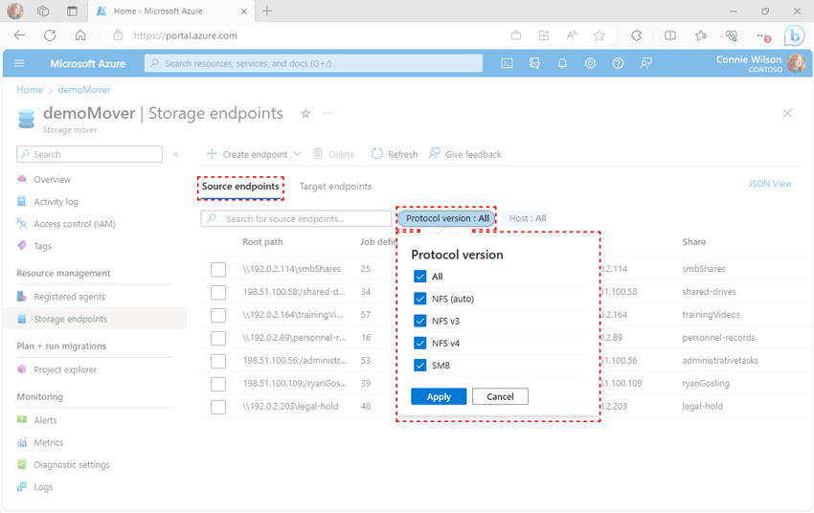Focus the Search for source endpoints field
This screenshot has height=513, width=814.
click(296, 219)
